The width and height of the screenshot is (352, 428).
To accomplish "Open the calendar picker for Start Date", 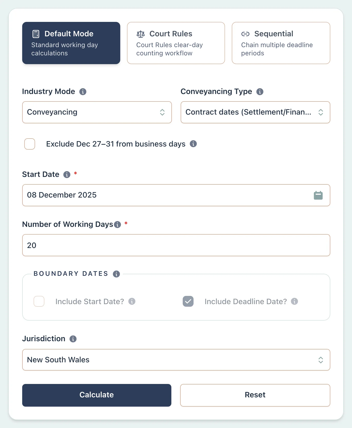I will point(318,195).
